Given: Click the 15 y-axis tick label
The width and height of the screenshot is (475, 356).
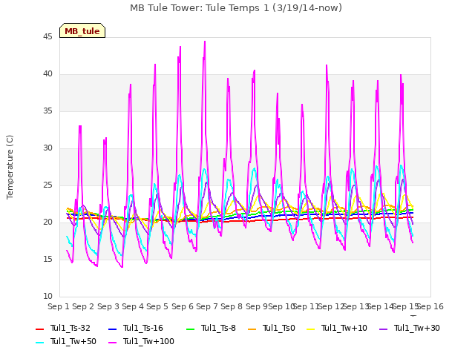Looking at the screenshot, I should pos(47,260).
